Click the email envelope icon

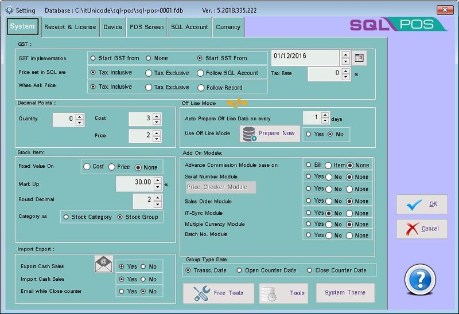[x=103, y=264]
